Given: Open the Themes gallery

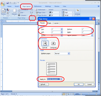Looking at the screenshot, I should click(3, 12).
